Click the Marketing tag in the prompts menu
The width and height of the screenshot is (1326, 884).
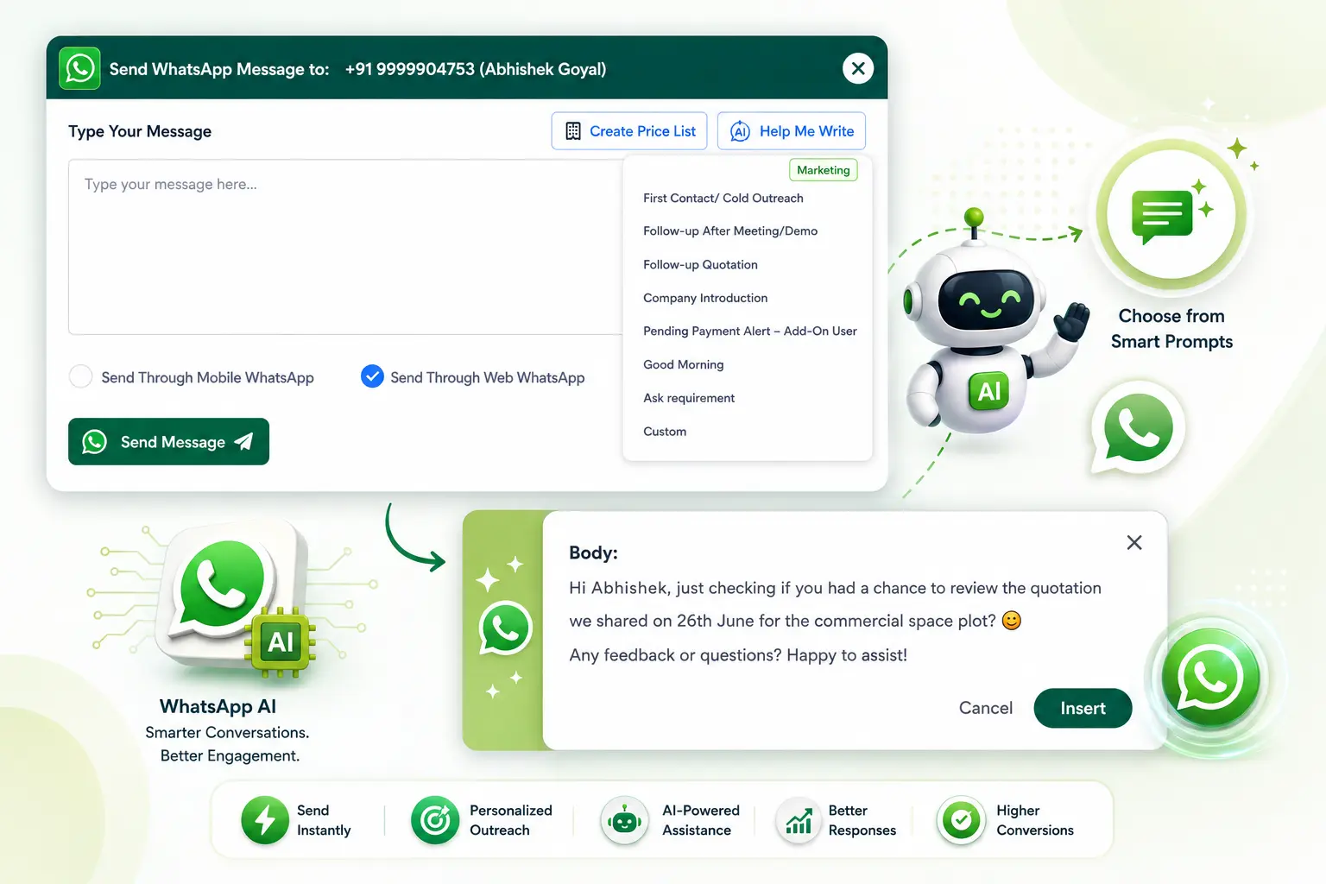[x=824, y=170]
